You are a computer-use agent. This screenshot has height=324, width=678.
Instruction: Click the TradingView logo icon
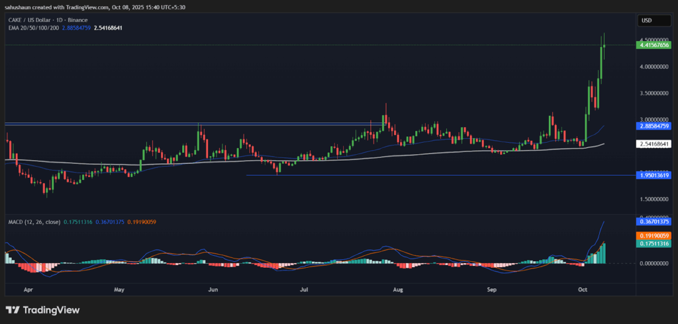pos(13,309)
